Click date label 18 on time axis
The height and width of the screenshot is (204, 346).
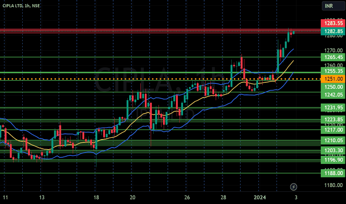96,197
